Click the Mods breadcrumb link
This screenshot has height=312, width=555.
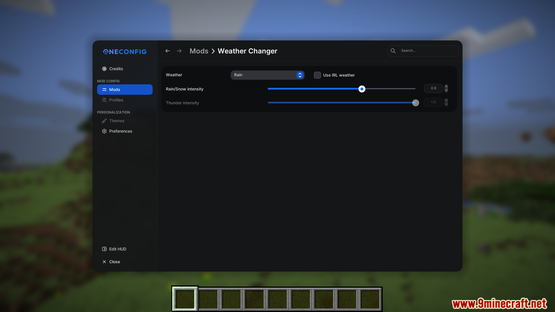[199, 51]
